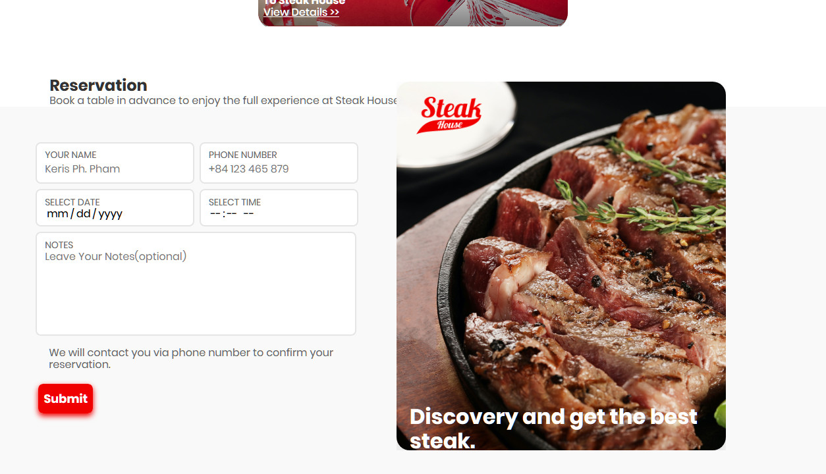The image size is (826, 474).
Task: Click the SELECT DATE field label
Action: (x=72, y=202)
